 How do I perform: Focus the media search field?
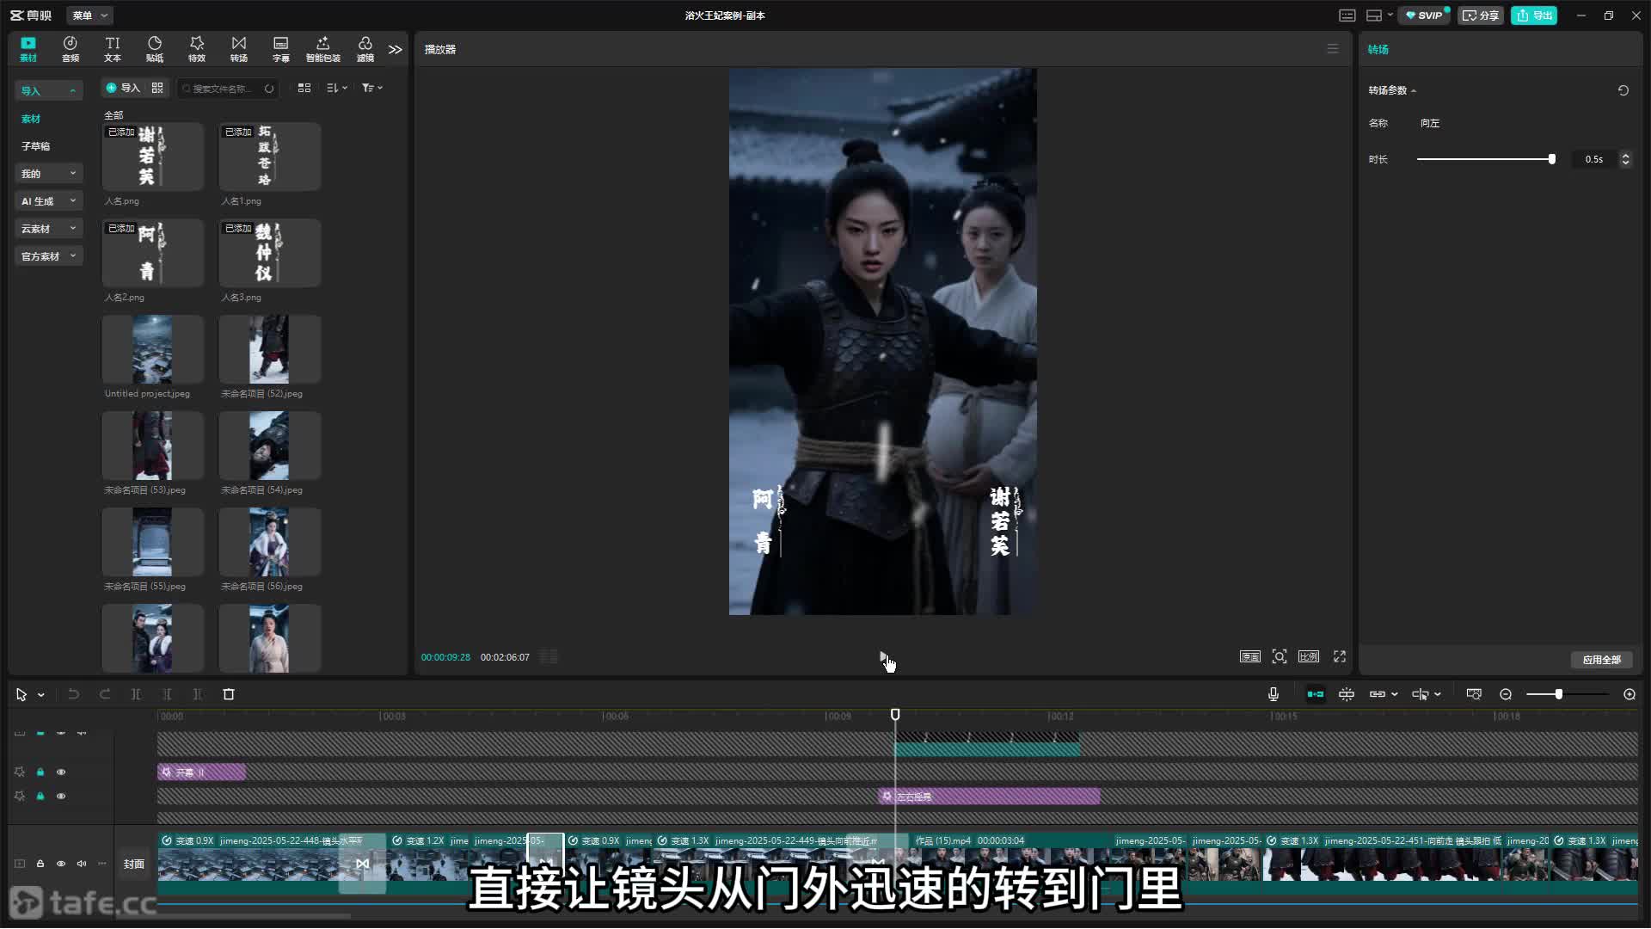click(x=227, y=88)
